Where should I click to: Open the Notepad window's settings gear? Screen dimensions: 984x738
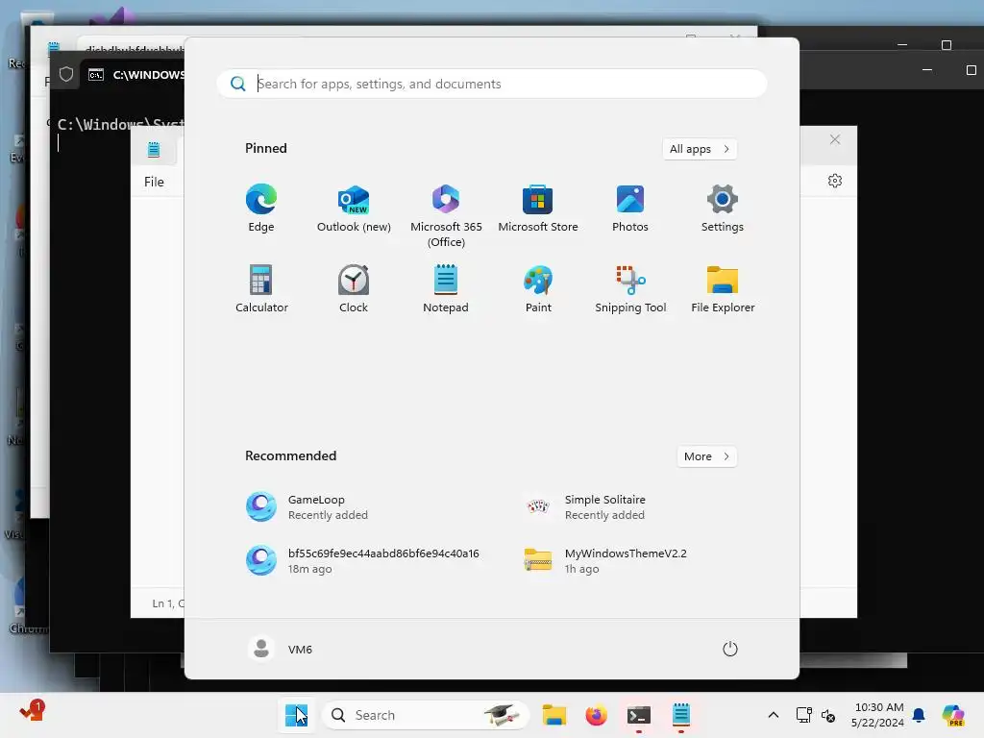835,181
